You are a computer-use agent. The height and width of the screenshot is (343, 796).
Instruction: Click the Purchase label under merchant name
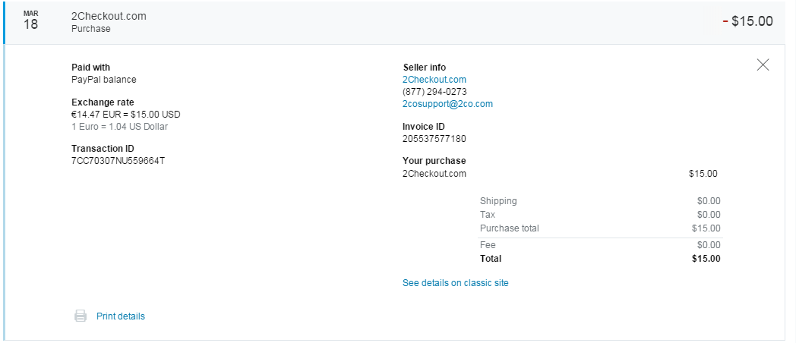pos(90,29)
